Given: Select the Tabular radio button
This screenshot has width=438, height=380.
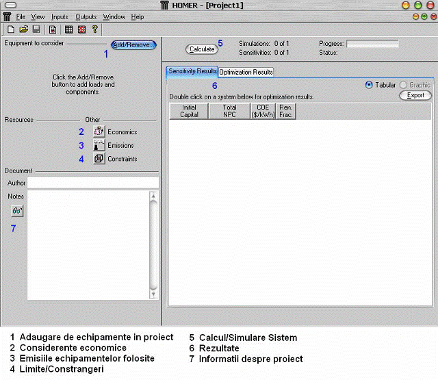Looking at the screenshot, I should click(370, 85).
